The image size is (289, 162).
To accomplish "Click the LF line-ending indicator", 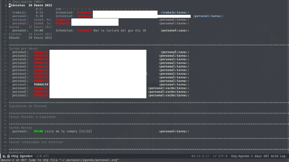I will click(215, 156).
